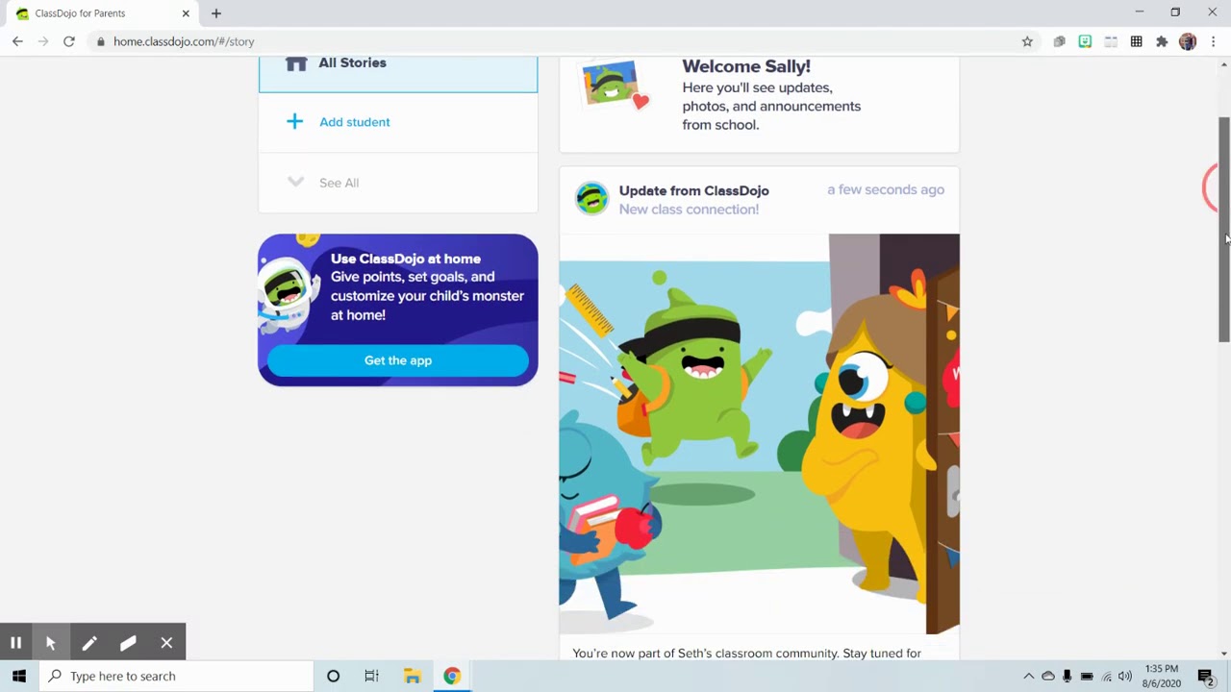This screenshot has width=1231, height=692.
Task: Open File Explorer from the taskbar
Action: click(412, 676)
